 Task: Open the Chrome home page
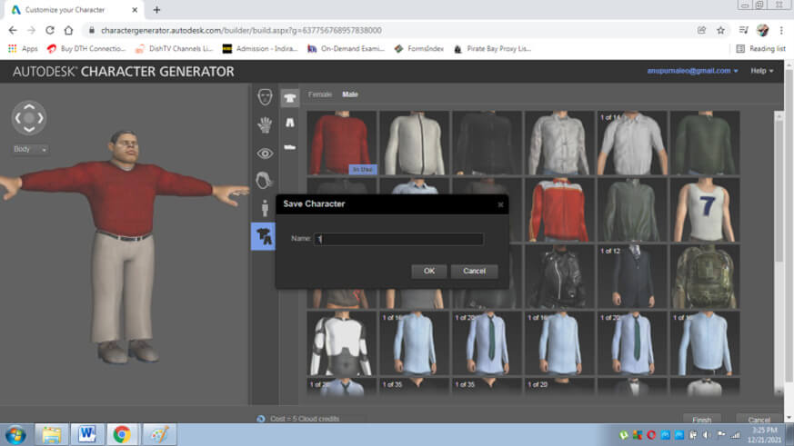tap(68, 30)
